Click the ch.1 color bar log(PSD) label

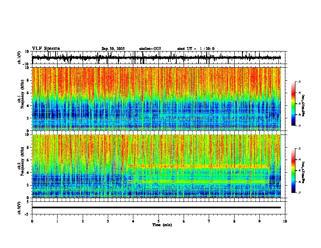pyautogui.click(x=304, y=106)
